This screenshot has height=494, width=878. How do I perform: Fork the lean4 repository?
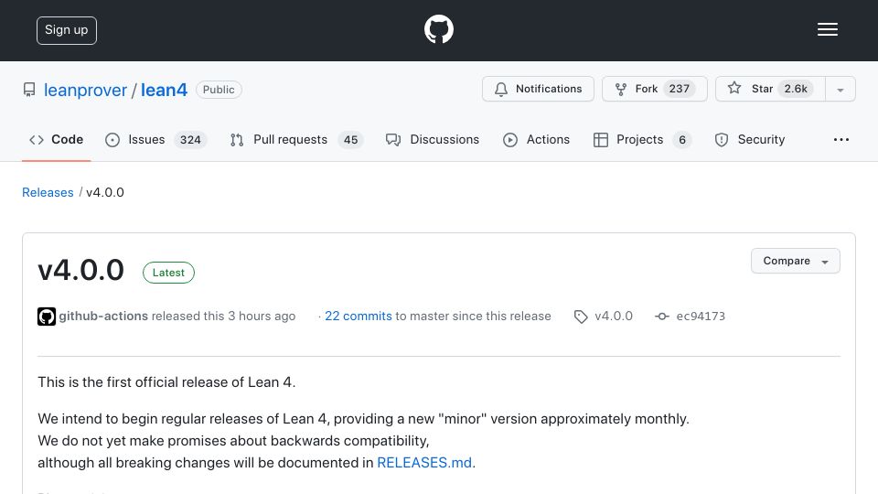[x=655, y=89]
